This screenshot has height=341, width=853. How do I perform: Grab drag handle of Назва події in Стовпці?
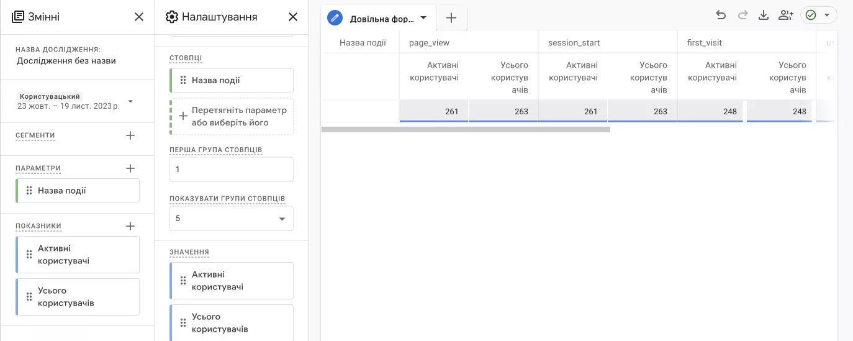(183, 80)
